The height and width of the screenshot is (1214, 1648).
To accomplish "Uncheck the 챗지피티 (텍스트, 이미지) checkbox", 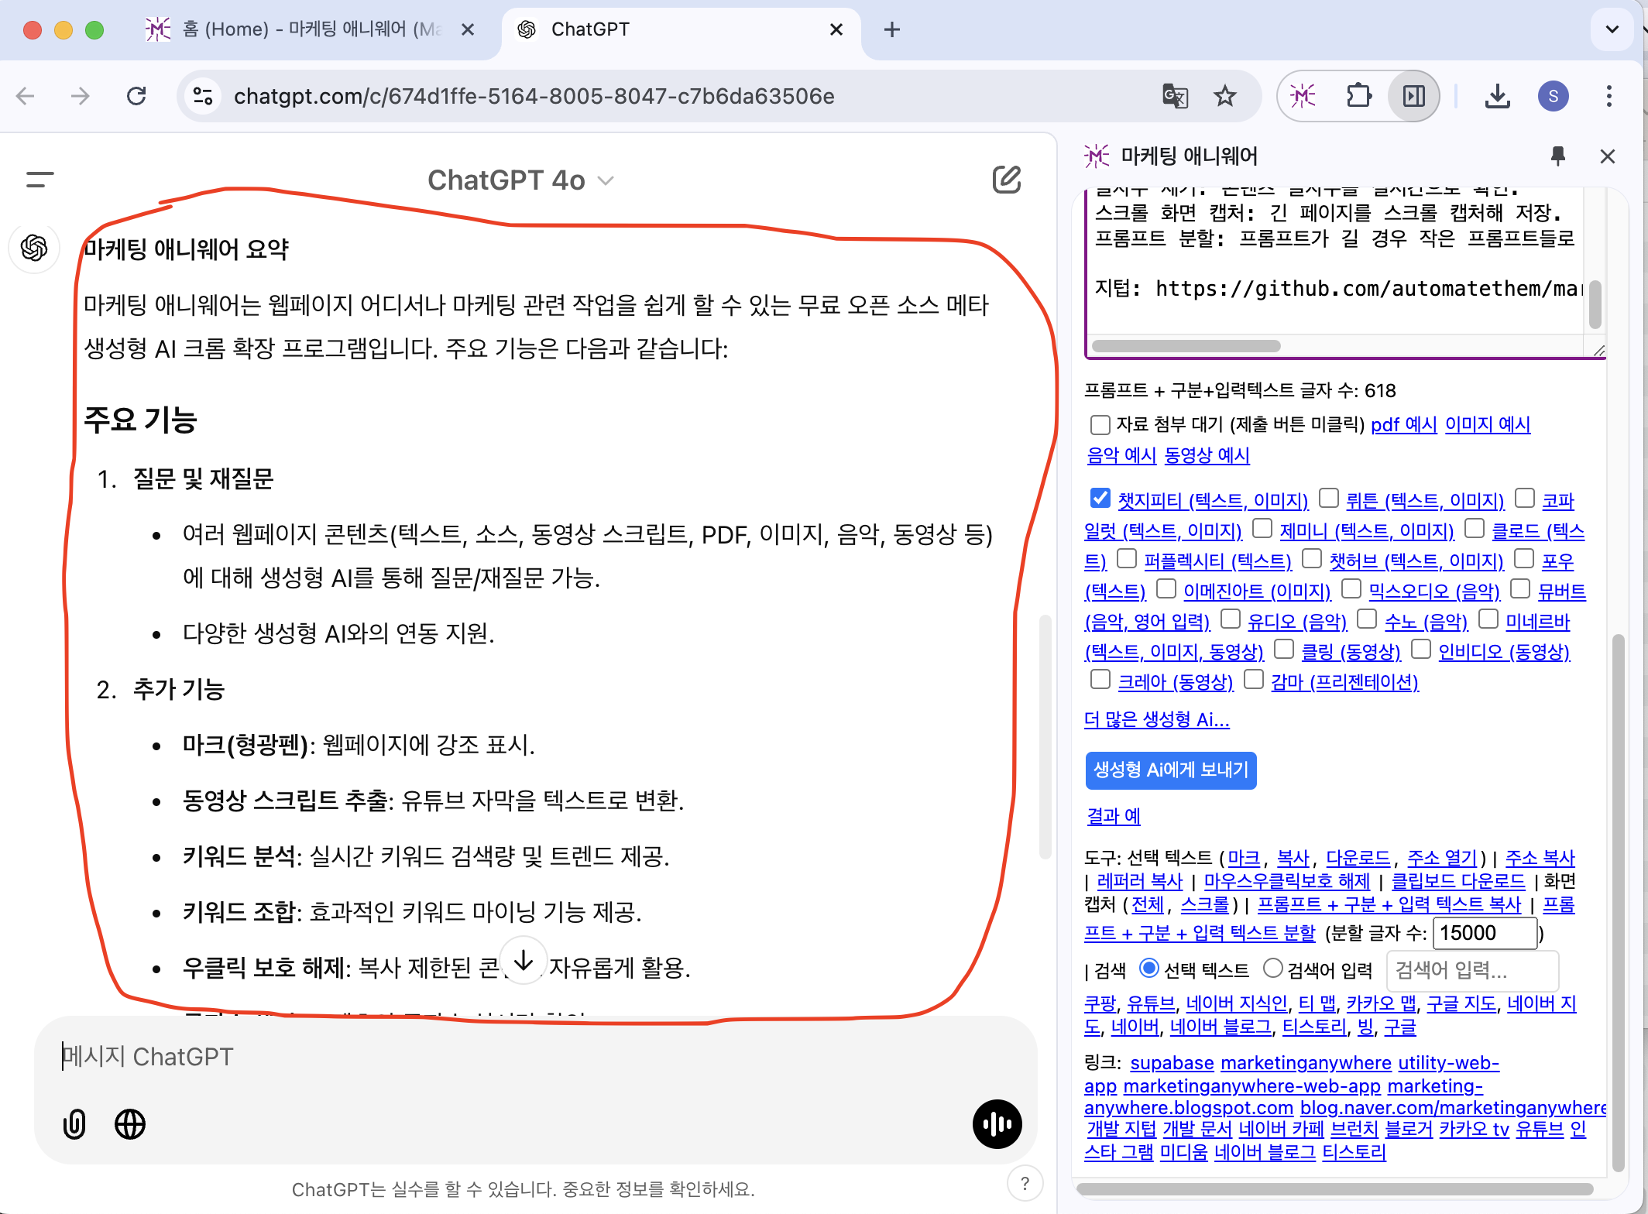I will tap(1100, 498).
